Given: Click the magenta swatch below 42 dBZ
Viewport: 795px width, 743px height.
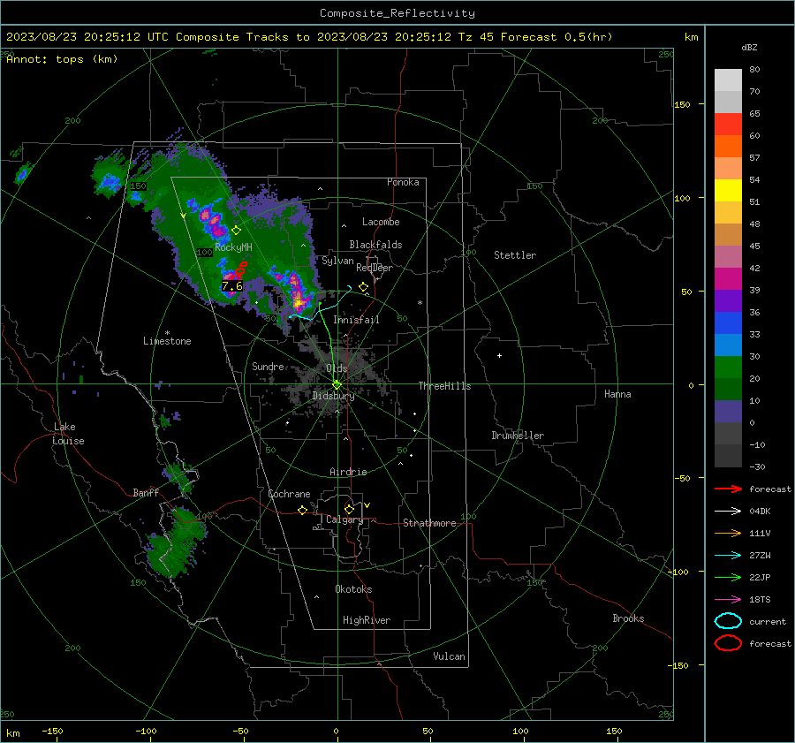Looking at the screenshot, I should 728,278.
